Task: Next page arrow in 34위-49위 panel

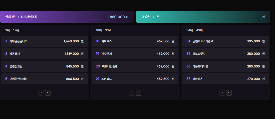Action: point(229,93)
